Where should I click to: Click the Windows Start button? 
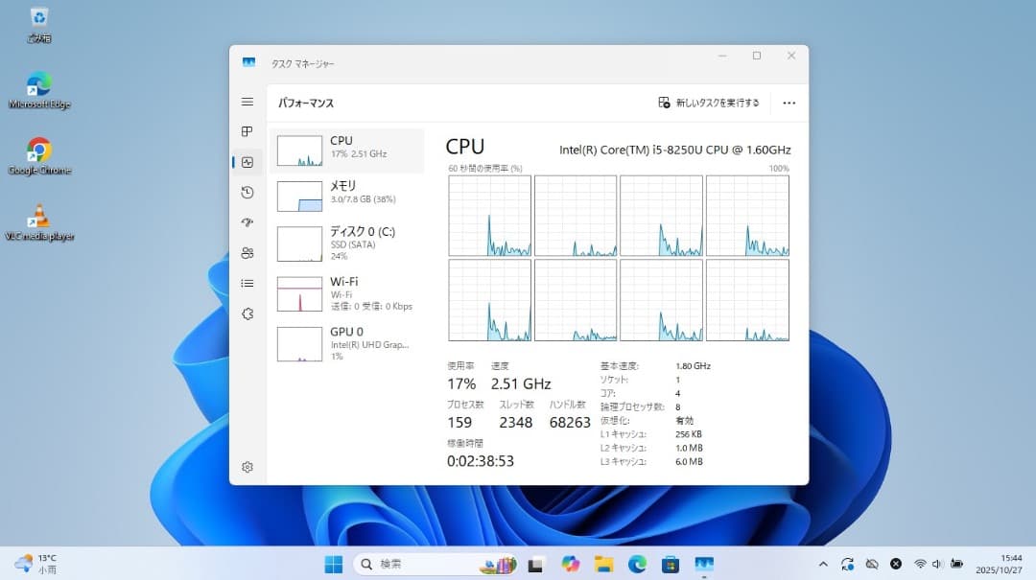[333, 564]
